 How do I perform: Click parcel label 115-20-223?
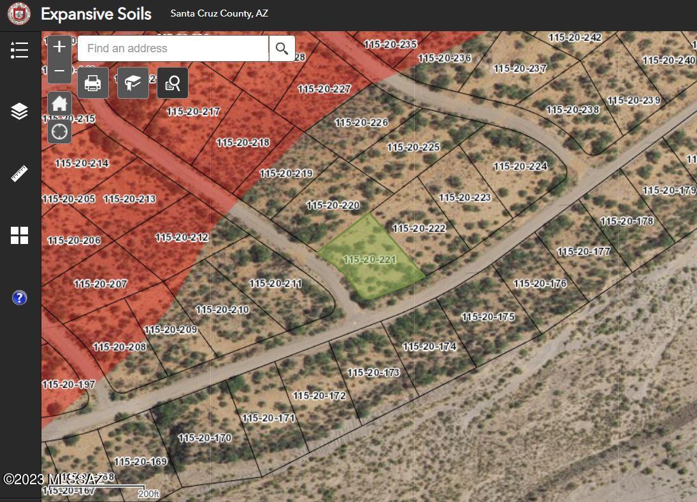pyautogui.click(x=465, y=197)
